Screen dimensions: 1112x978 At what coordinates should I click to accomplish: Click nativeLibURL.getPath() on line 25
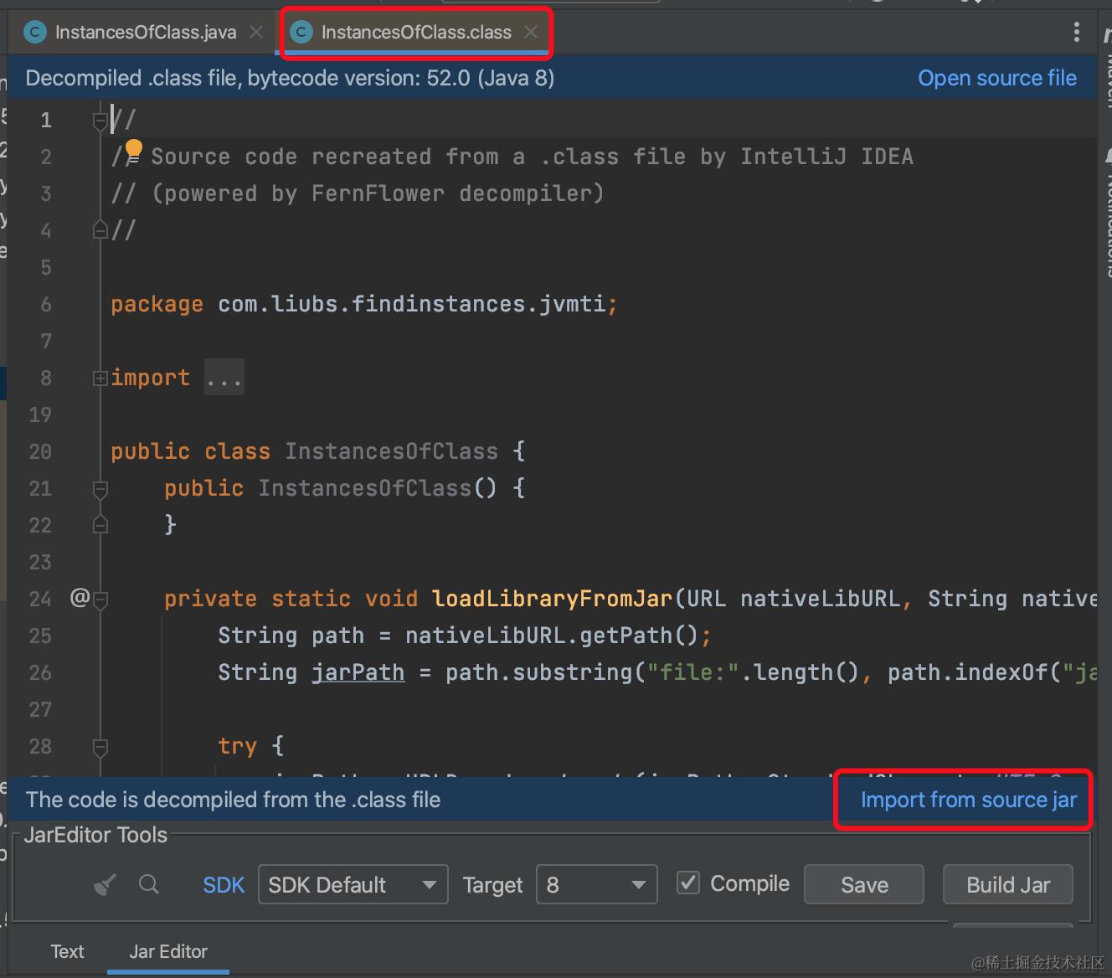[552, 636]
